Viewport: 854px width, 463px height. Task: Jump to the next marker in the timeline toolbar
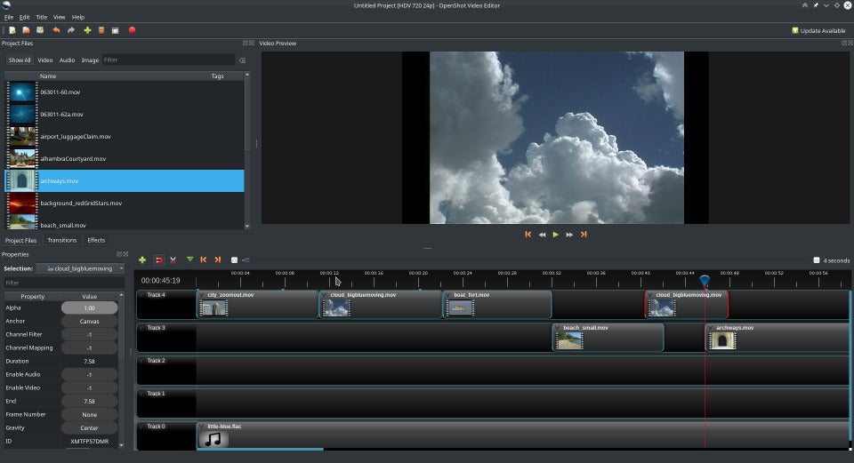click(218, 259)
